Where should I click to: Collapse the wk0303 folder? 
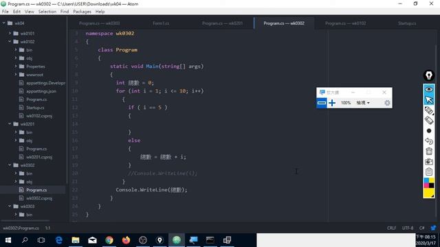(10, 206)
